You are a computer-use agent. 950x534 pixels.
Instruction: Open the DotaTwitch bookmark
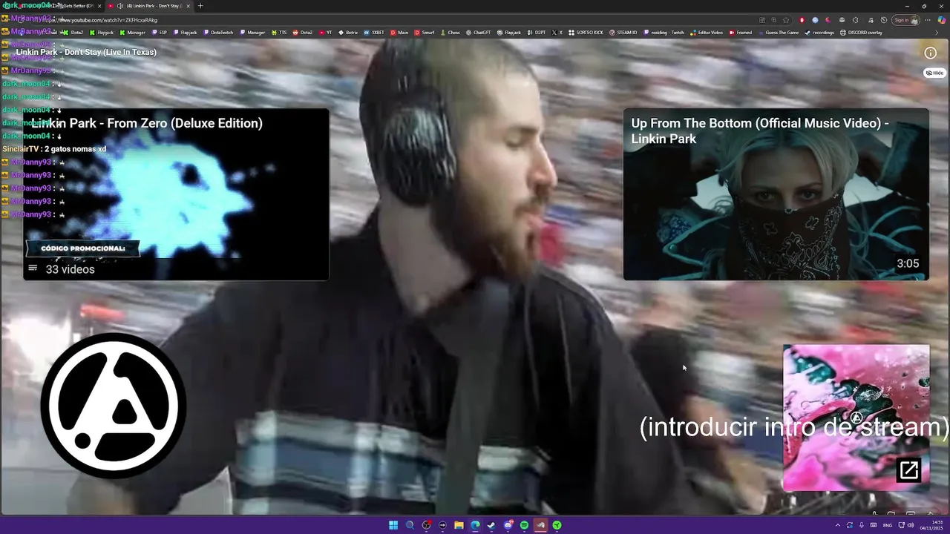(217, 33)
